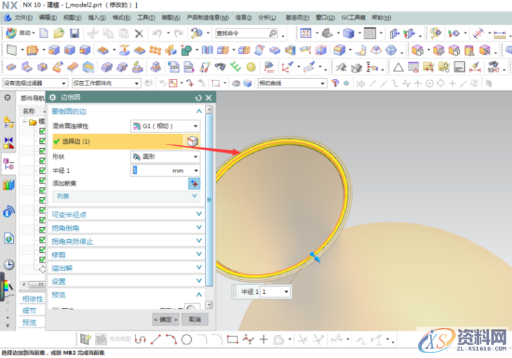Click the Undo arrow icon
Viewport: 512px width, 358px height.
(x=156, y=33)
